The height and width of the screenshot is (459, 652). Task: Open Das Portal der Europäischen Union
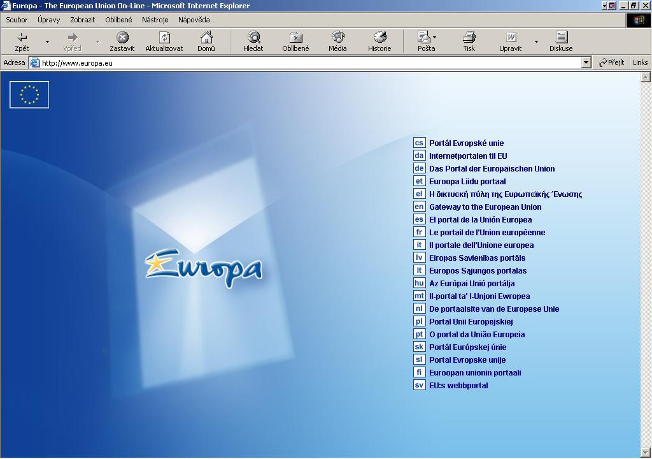tap(492, 169)
